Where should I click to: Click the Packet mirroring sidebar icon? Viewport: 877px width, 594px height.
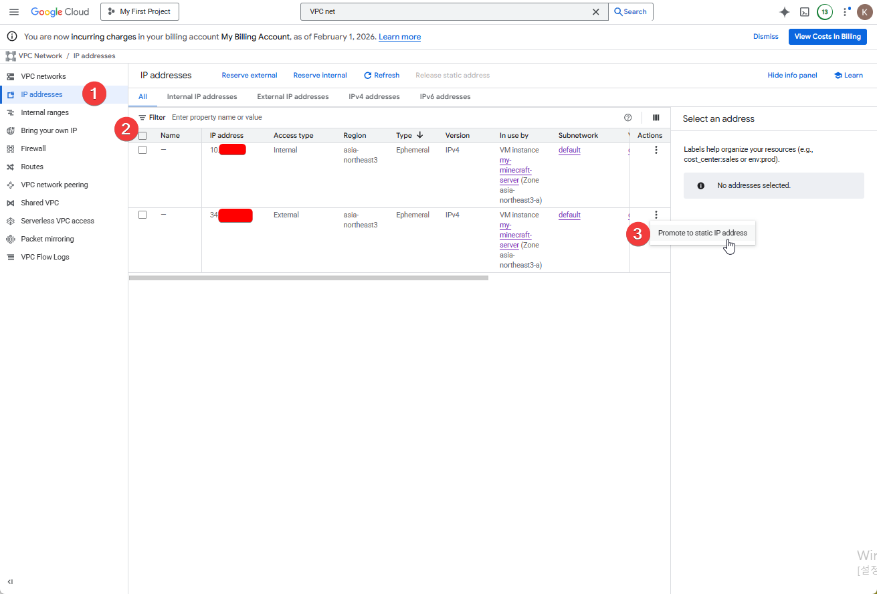click(11, 239)
